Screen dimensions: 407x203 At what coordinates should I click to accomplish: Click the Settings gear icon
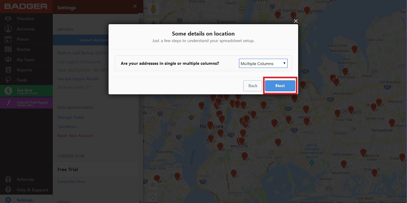(8, 200)
